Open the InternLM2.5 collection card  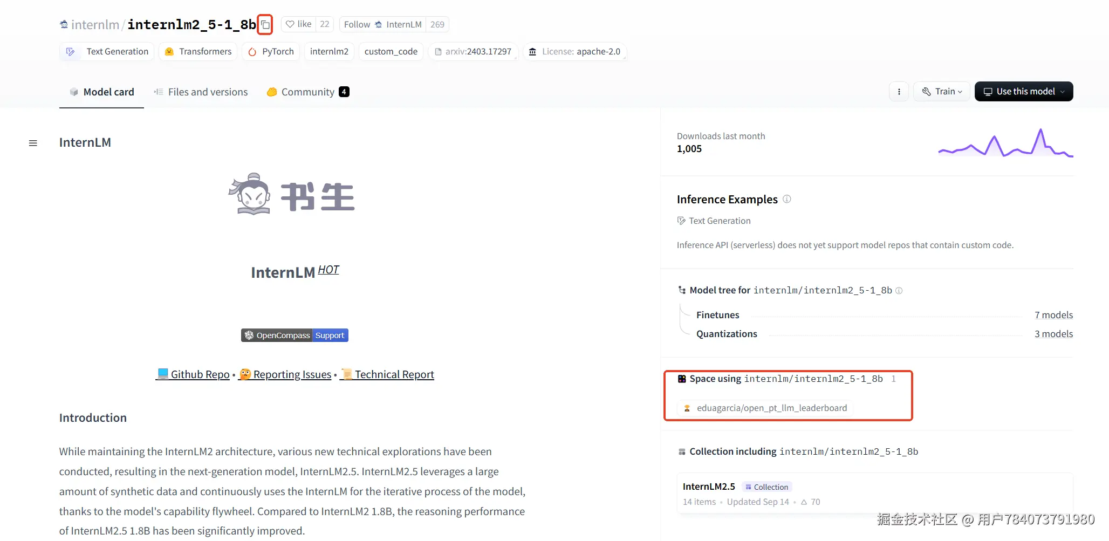coord(875,494)
